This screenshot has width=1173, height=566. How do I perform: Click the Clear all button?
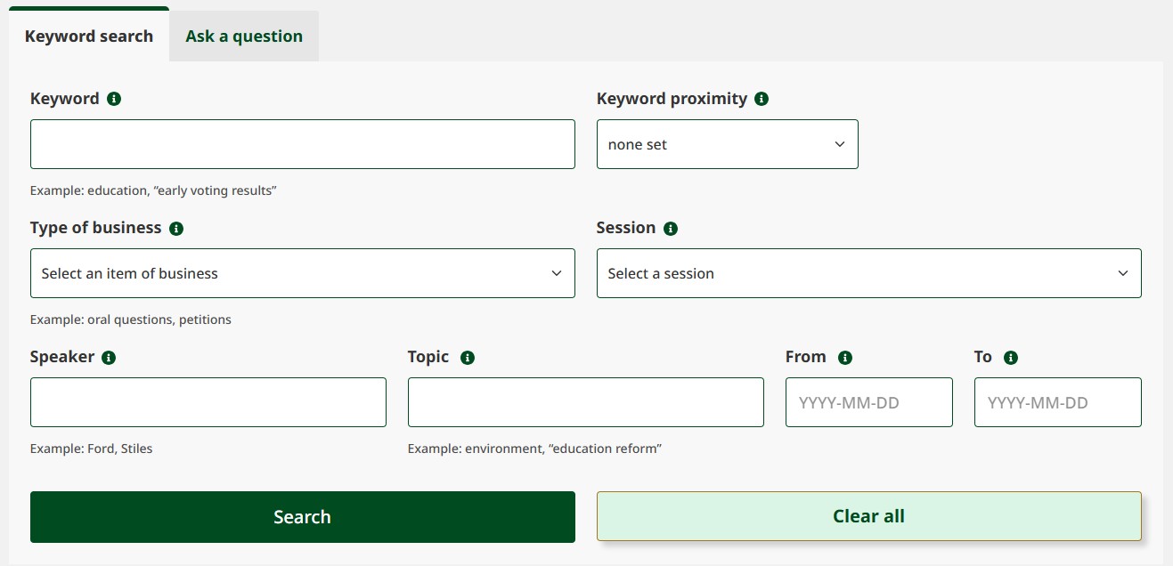(x=868, y=516)
